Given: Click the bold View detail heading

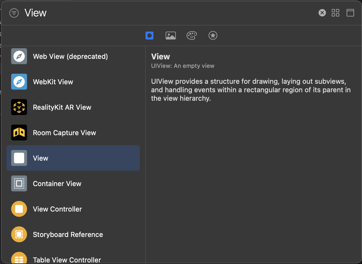Looking at the screenshot, I should click(161, 56).
